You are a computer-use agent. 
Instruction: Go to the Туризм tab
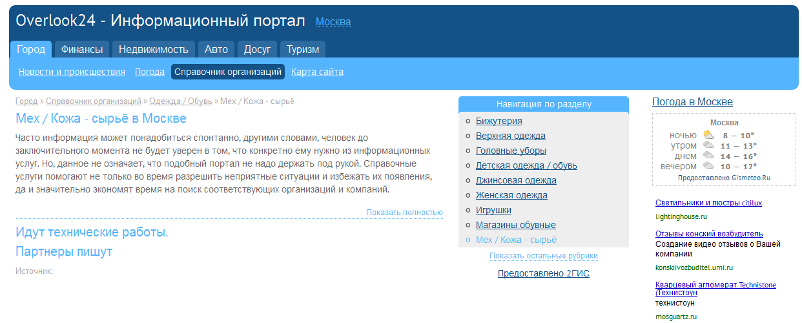tap(303, 49)
